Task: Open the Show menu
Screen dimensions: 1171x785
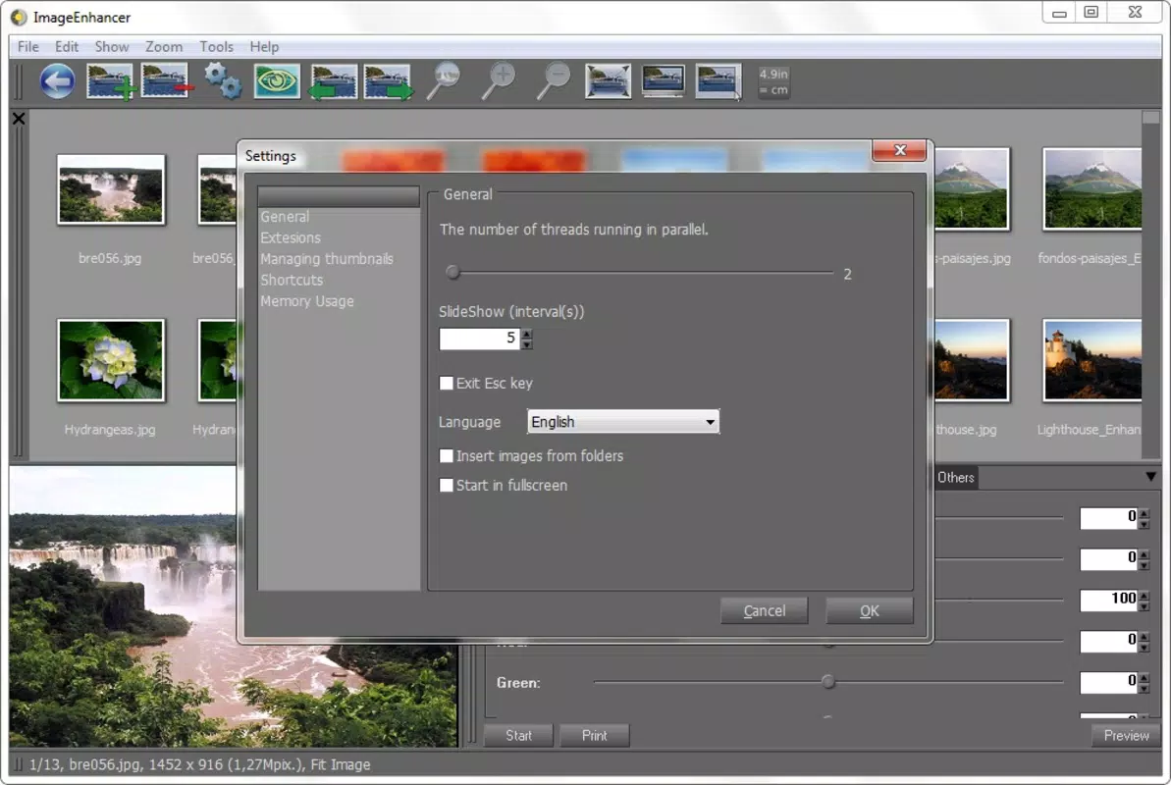Action: (x=112, y=46)
